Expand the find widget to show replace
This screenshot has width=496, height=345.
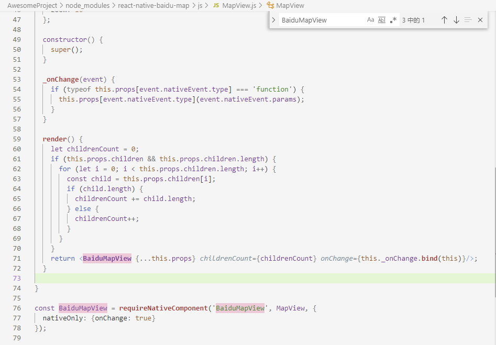tap(272, 19)
